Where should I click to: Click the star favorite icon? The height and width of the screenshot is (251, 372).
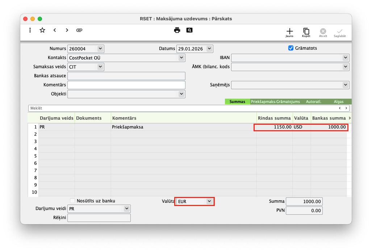pyautogui.click(x=42, y=30)
